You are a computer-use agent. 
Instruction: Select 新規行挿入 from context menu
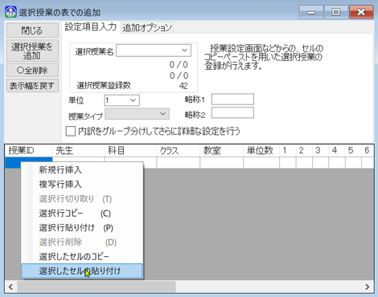pyautogui.click(x=82, y=170)
